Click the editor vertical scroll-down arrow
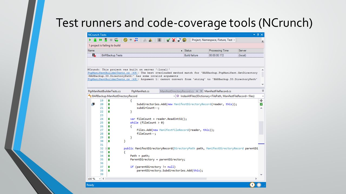 click(x=261, y=175)
